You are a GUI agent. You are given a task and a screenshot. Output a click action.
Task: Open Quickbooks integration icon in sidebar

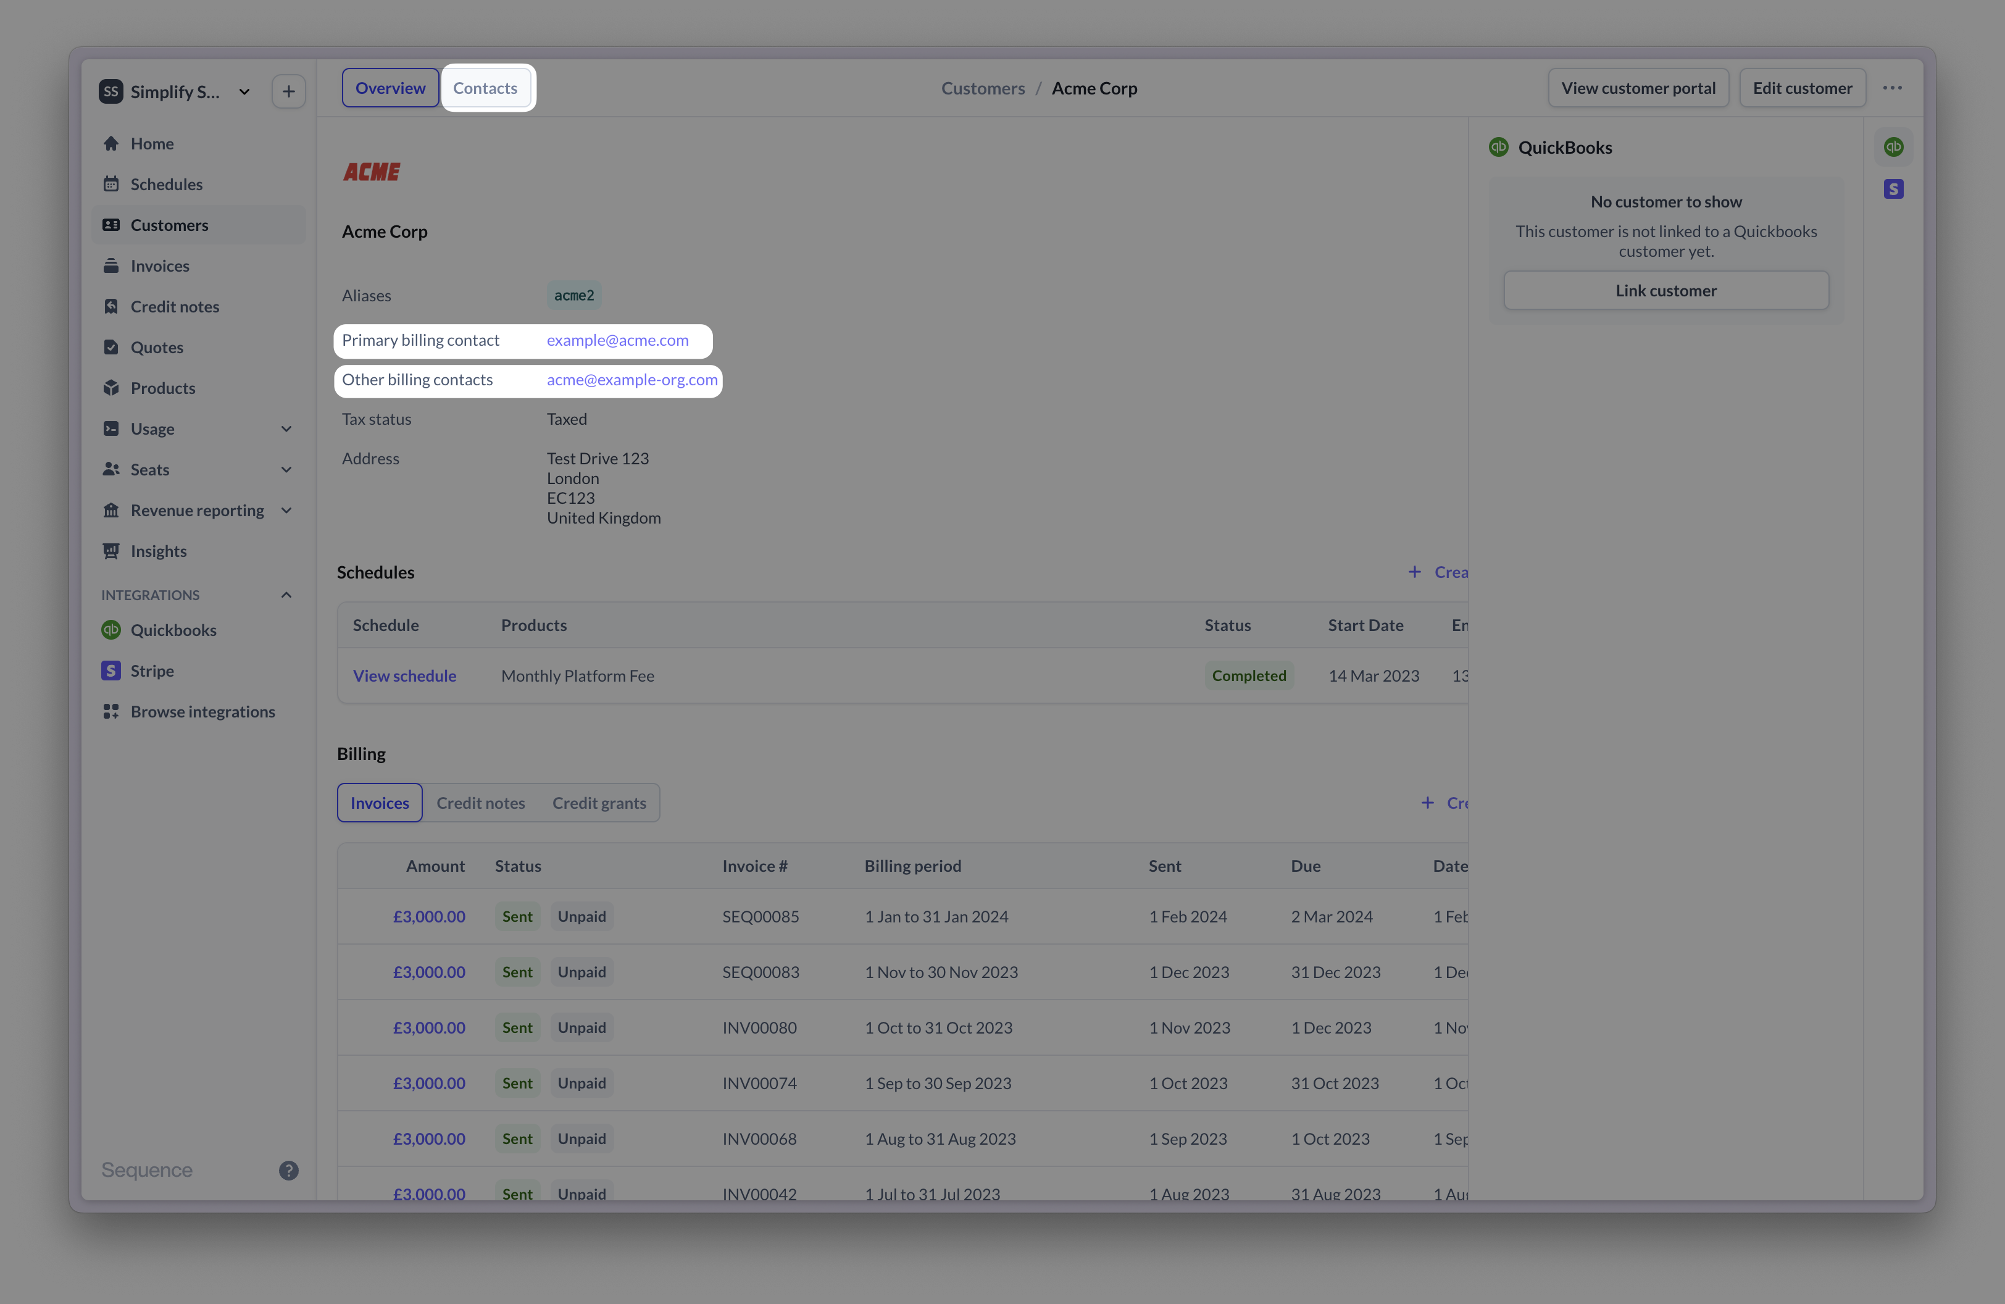[110, 630]
